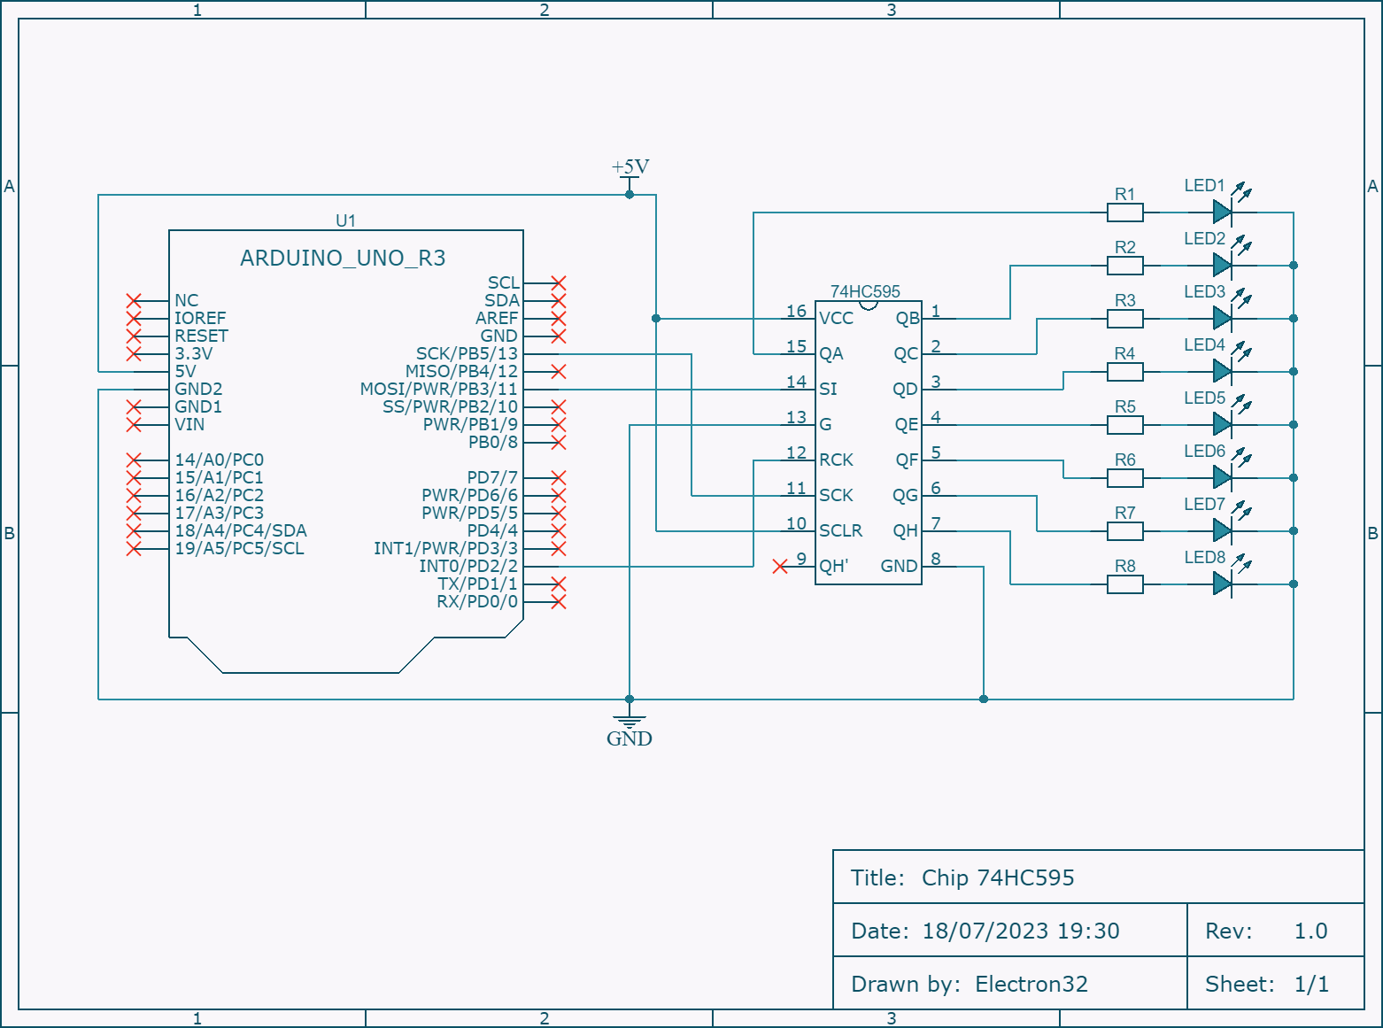The image size is (1383, 1028).
Task: Click the 74HC595 component name text
Action: [866, 291]
